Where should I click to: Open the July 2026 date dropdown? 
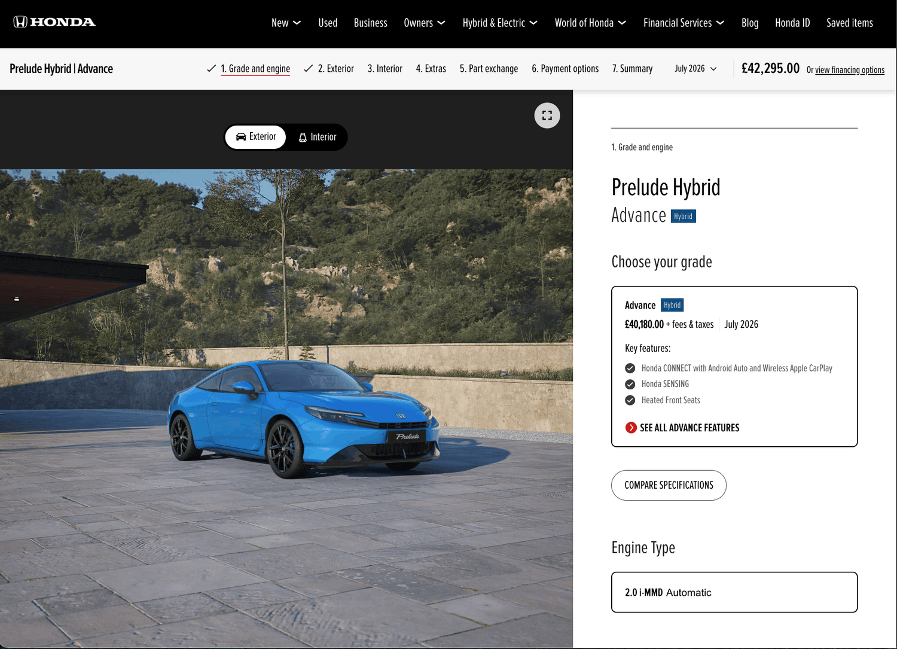tap(695, 69)
